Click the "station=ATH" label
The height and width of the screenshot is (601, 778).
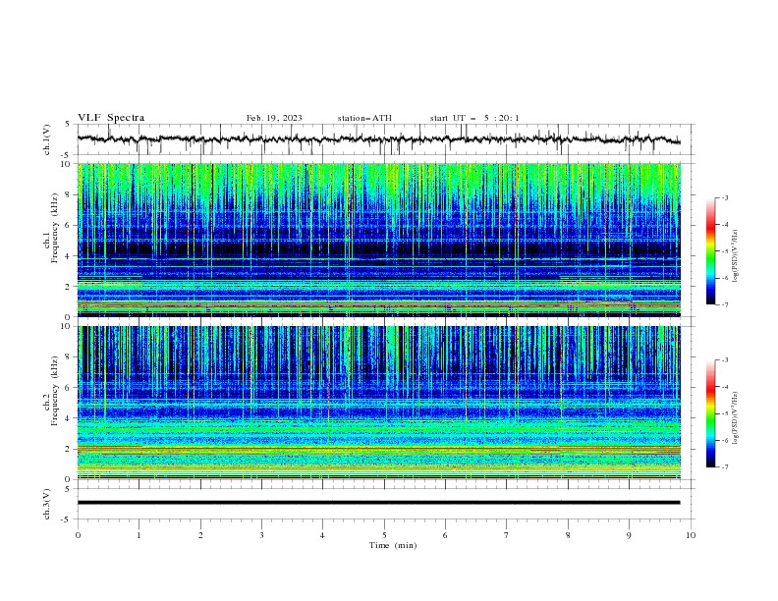coord(364,118)
